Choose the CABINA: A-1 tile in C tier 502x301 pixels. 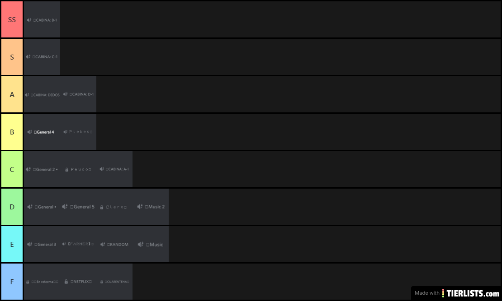point(114,169)
